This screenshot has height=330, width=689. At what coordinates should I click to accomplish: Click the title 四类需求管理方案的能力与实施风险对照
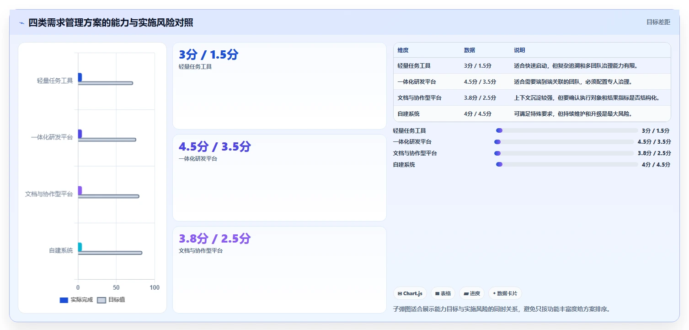(111, 23)
